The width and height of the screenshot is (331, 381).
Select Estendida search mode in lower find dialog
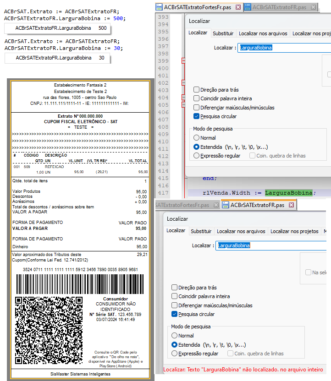tap(174, 345)
